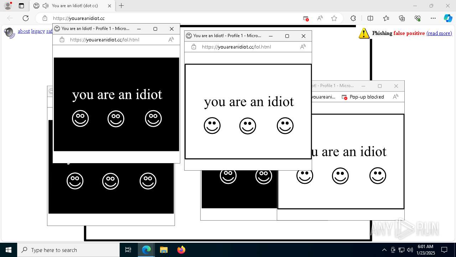
Task: Click Read aloud icon in black popup window
Action: click(x=171, y=40)
